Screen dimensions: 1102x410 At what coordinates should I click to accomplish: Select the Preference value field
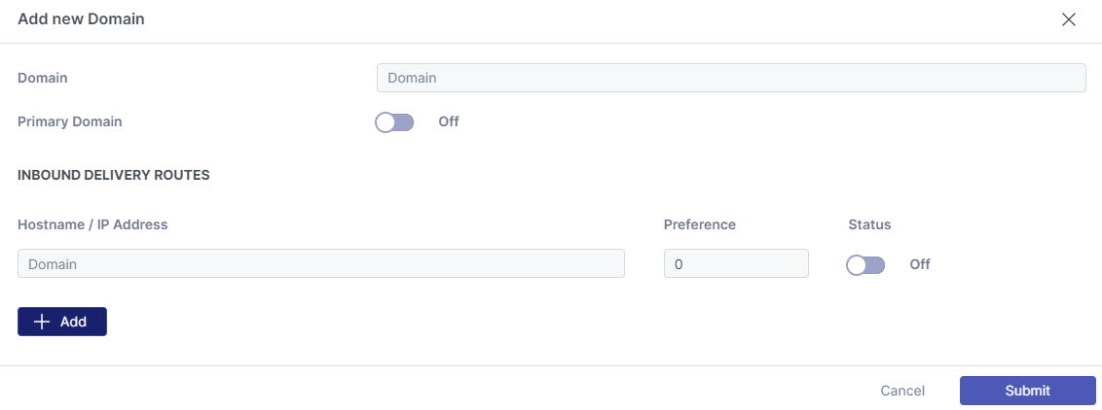pos(736,263)
